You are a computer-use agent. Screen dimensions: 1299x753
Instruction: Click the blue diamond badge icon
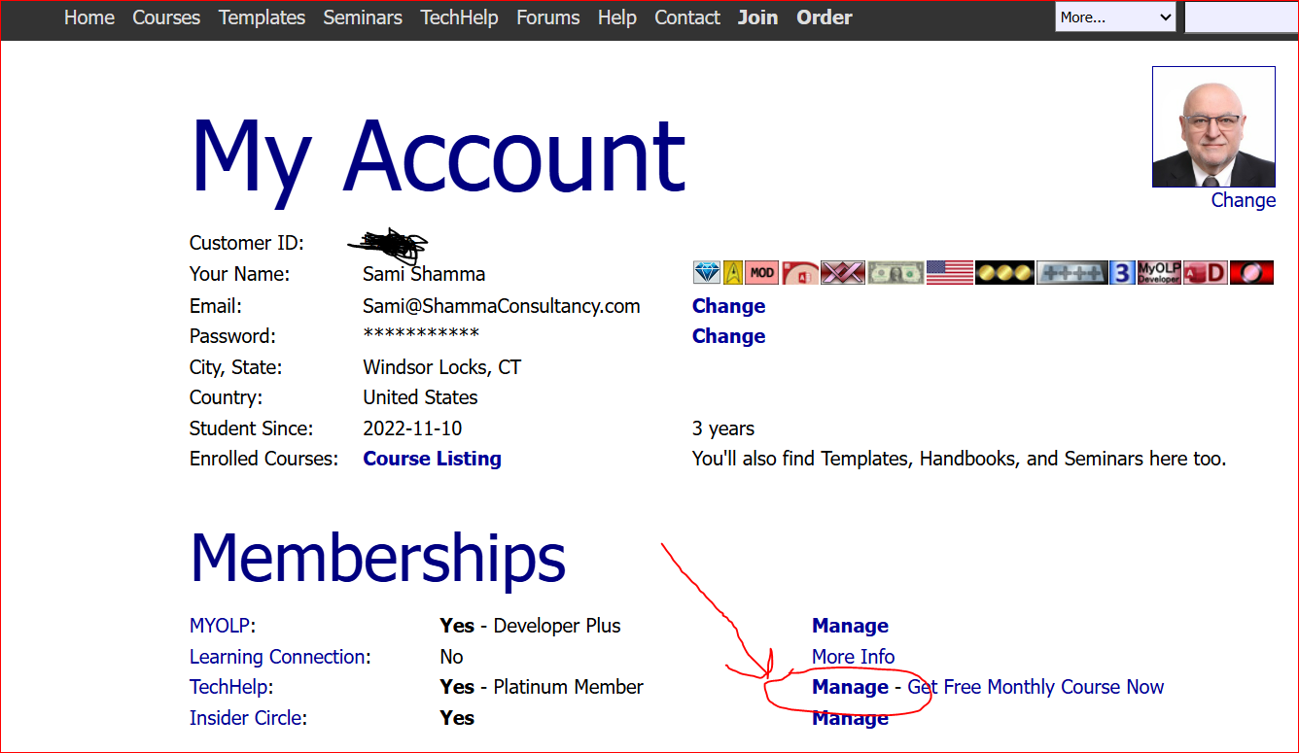tap(707, 273)
